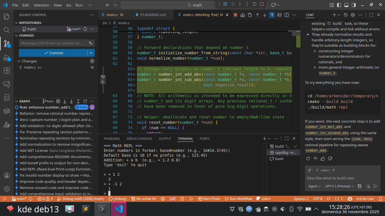Viewport: 385px width, 216px height.
Task: Open the Run and Debug view
Action: pos(6,58)
